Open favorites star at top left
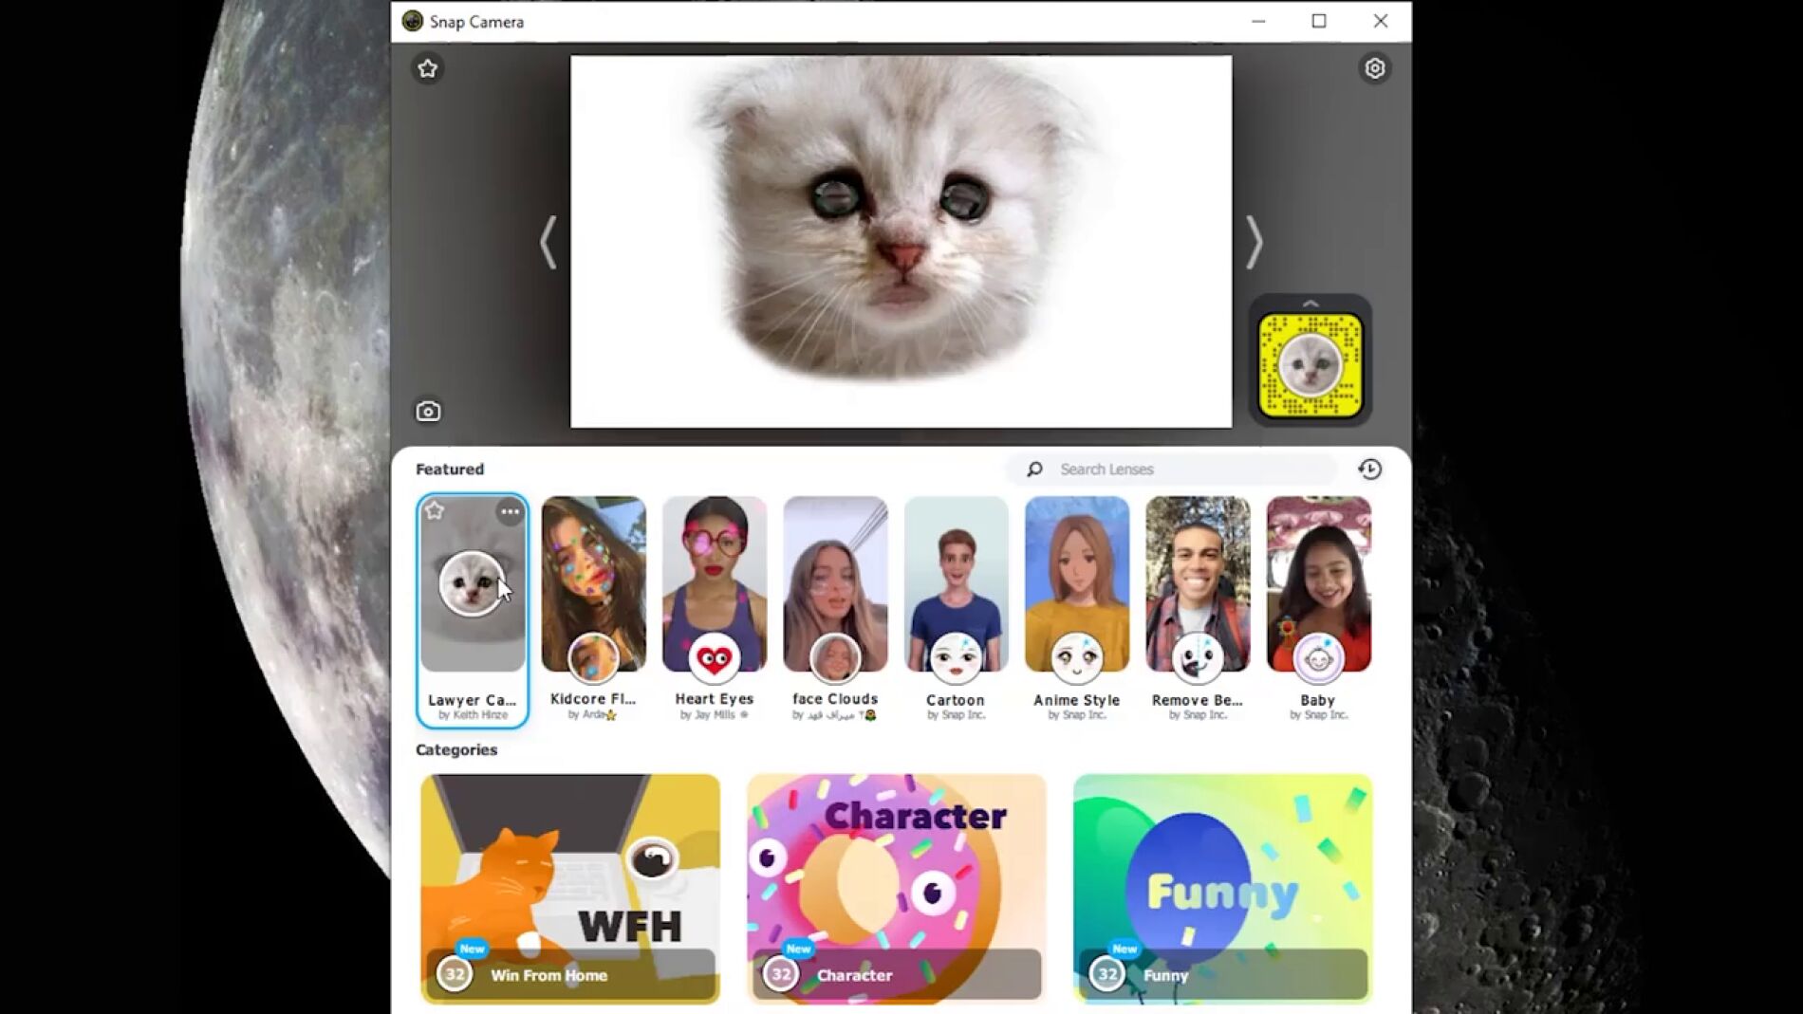 428,68
